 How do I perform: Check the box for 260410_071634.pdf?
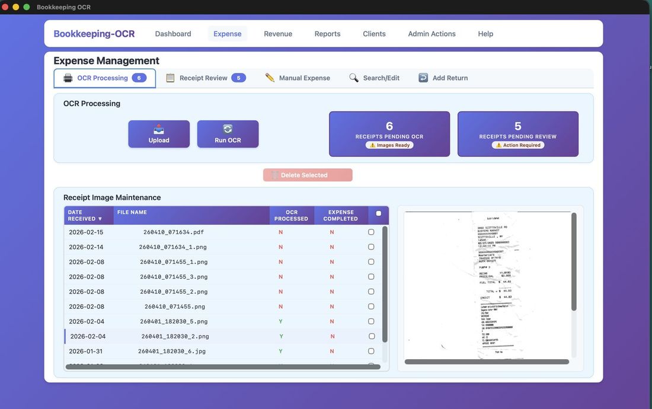click(x=371, y=232)
